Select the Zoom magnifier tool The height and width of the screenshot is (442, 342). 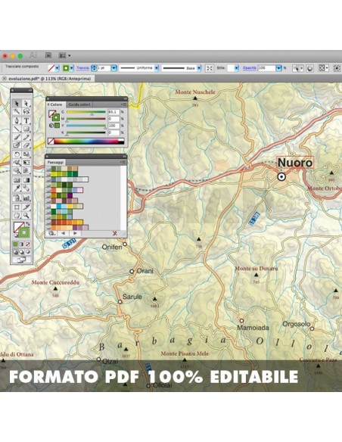26,216
